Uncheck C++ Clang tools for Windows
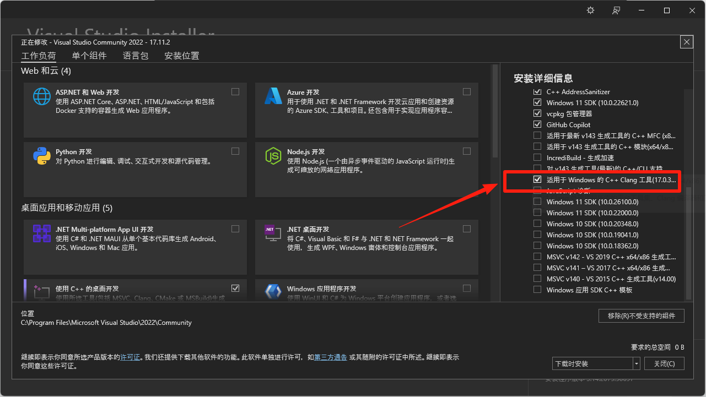The width and height of the screenshot is (706, 397). [537, 180]
